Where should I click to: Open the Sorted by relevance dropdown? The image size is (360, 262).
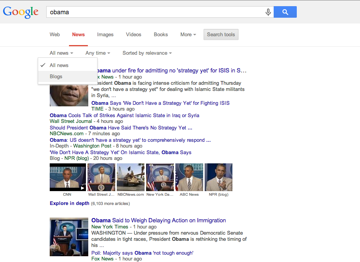[x=147, y=53]
